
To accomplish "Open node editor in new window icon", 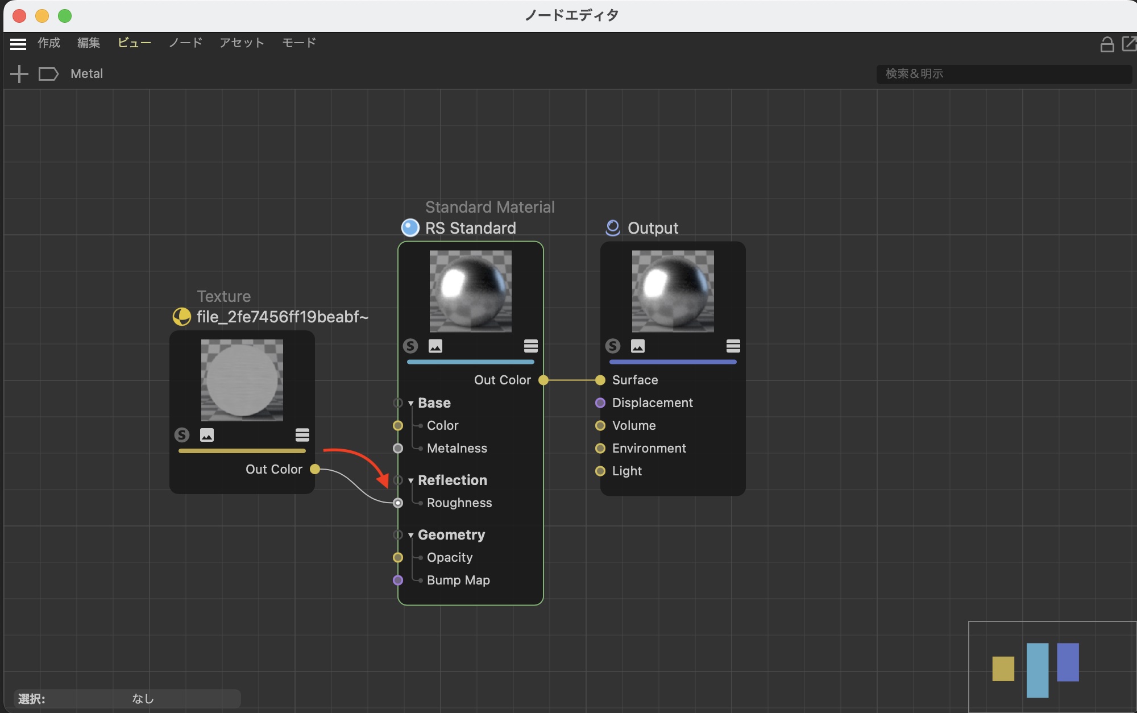I will (x=1129, y=44).
